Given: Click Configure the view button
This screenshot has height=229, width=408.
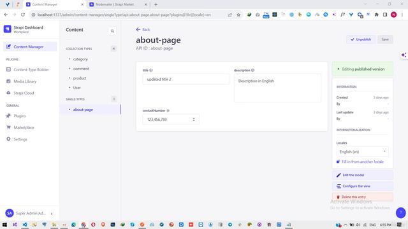Looking at the screenshot, I should [x=363, y=186].
